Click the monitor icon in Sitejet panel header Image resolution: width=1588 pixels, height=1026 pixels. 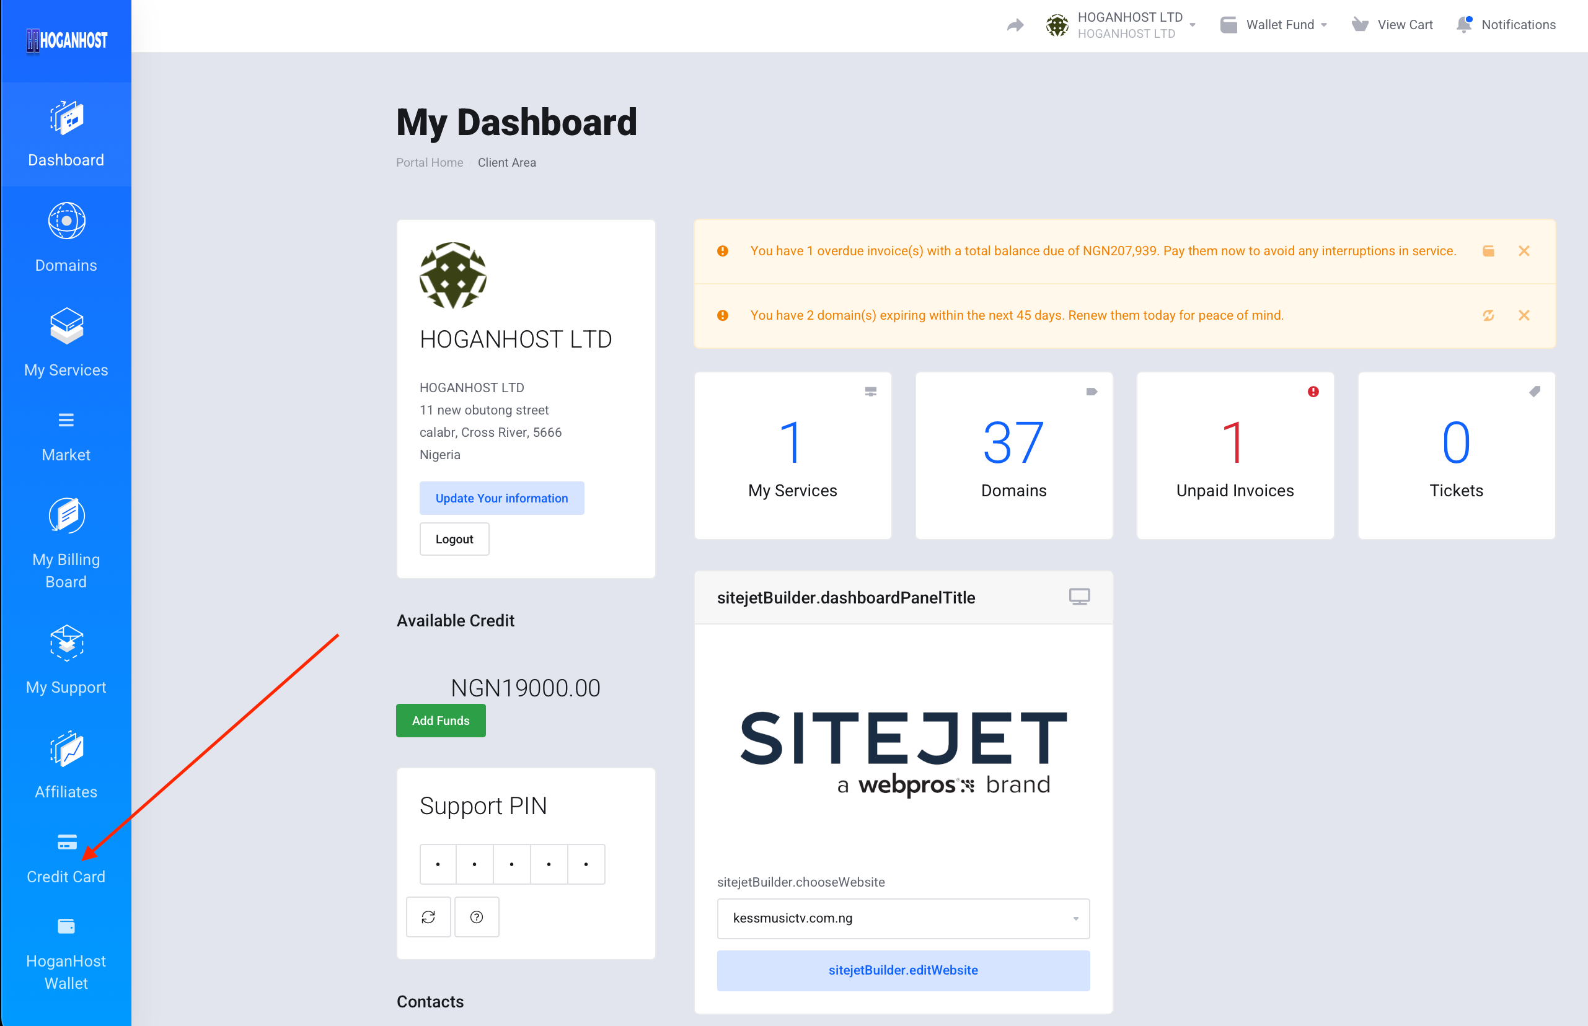click(x=1079, y=596)
